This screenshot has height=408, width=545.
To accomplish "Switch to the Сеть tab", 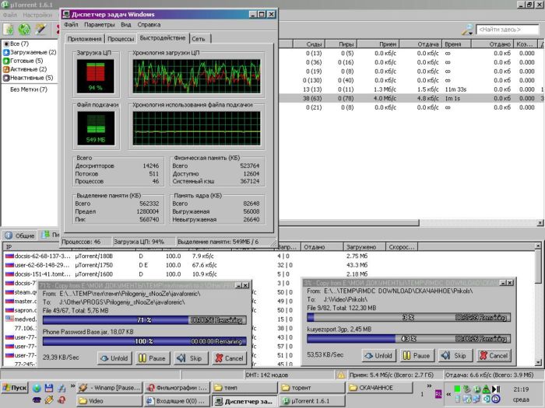I will coord(199,39).
